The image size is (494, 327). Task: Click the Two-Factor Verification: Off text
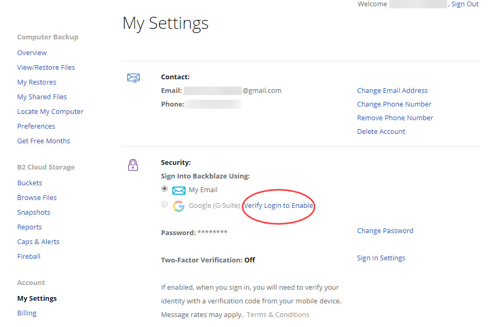(x=208, y=260)
